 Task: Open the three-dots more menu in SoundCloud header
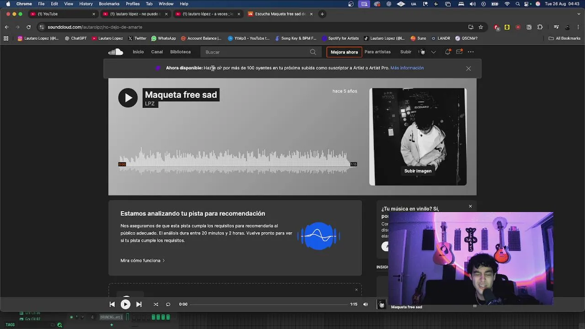point(471,52)
